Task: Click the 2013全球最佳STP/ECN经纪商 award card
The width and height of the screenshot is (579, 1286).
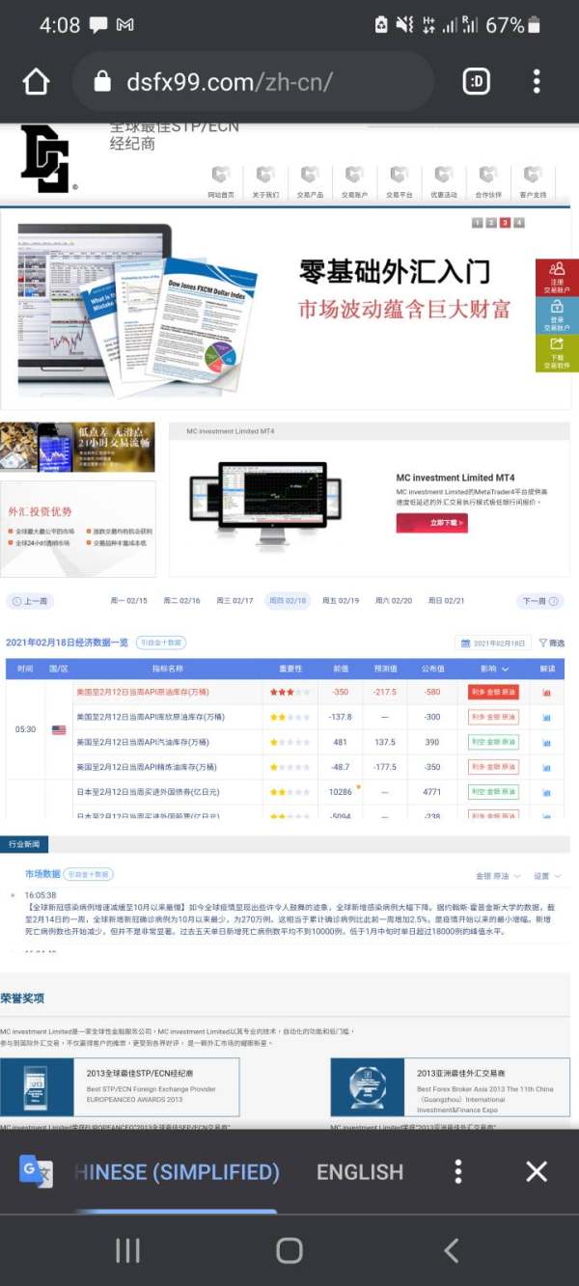Action: click(x=120, y=1087)
